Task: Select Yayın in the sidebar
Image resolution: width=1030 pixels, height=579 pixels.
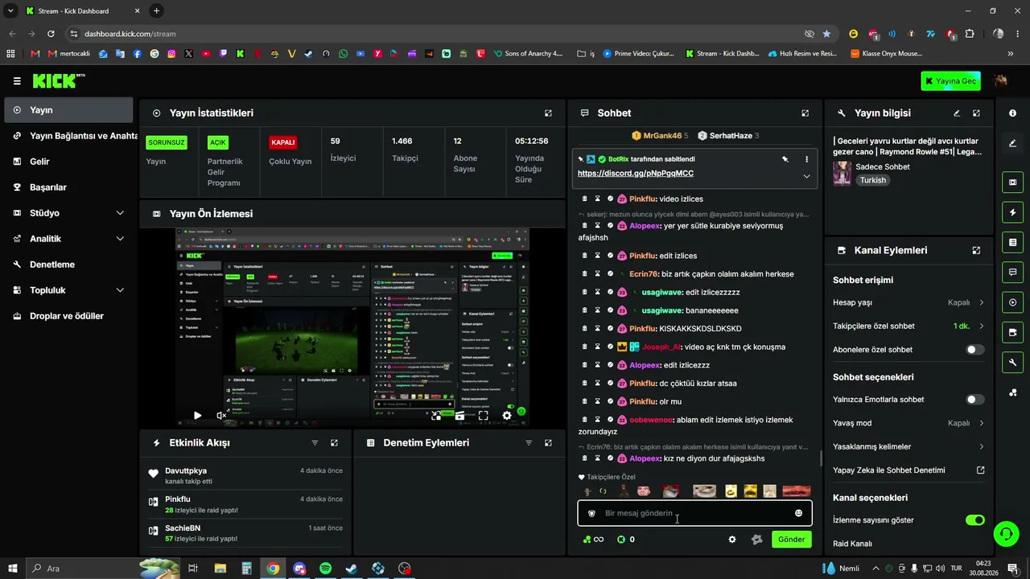Action: coord(68,110)
